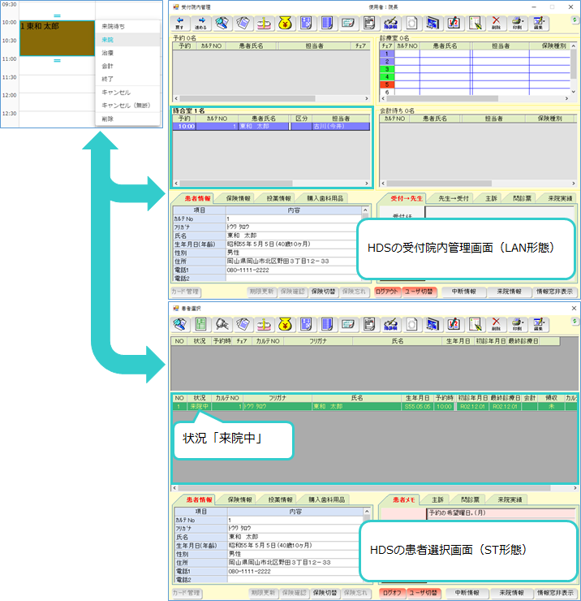
Task: Select 来院 in the appointment context menu
Action: (108, 40)
